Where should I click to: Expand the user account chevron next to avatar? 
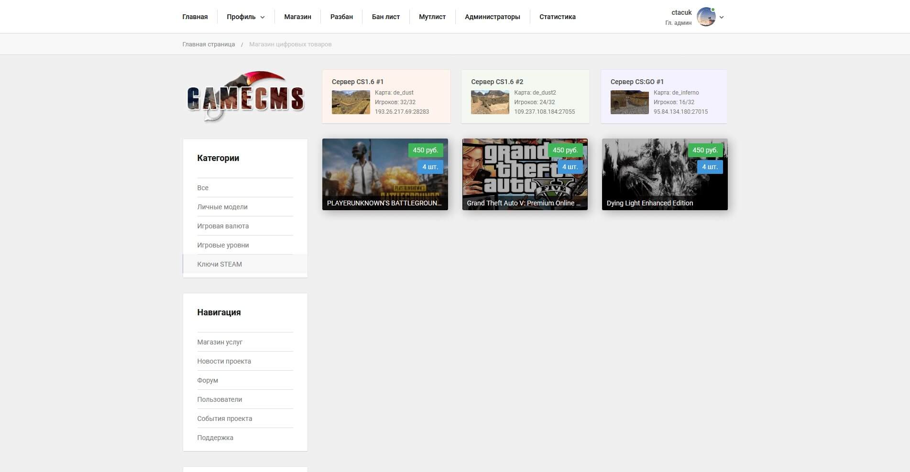(x=722, y=17)
